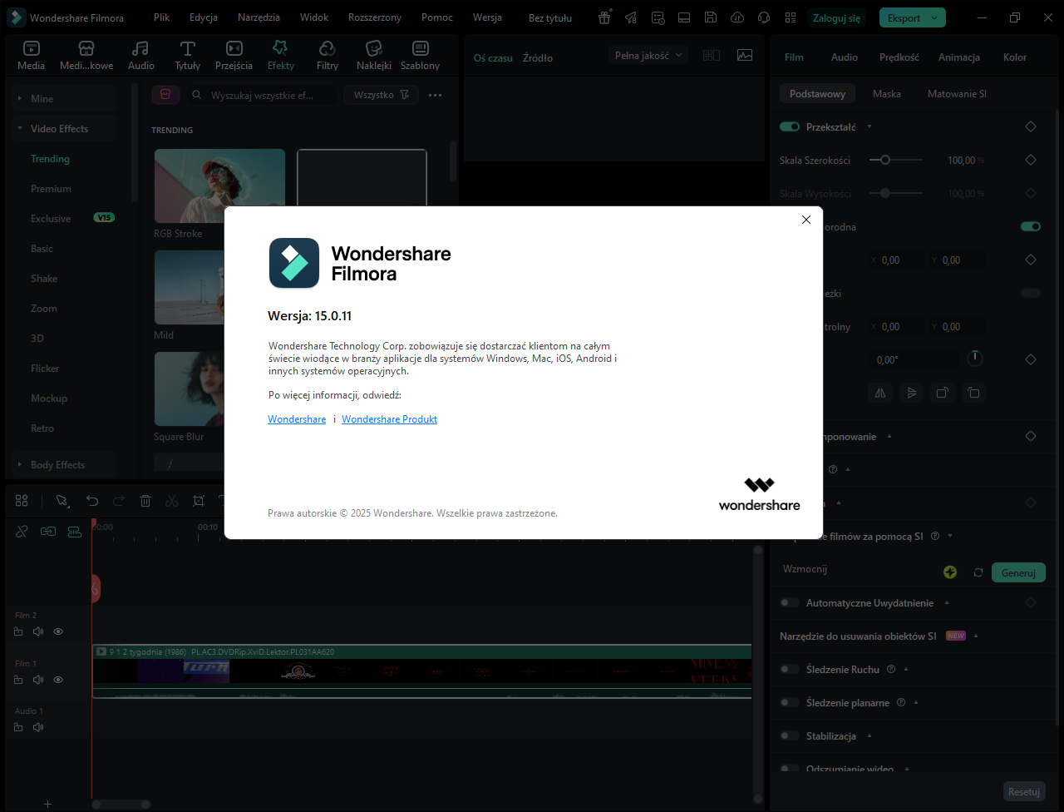Image resolution: width=1064 pixels, height=812 pixels.
Task: Switch to the Animacja tab
Action: [959, 57]
